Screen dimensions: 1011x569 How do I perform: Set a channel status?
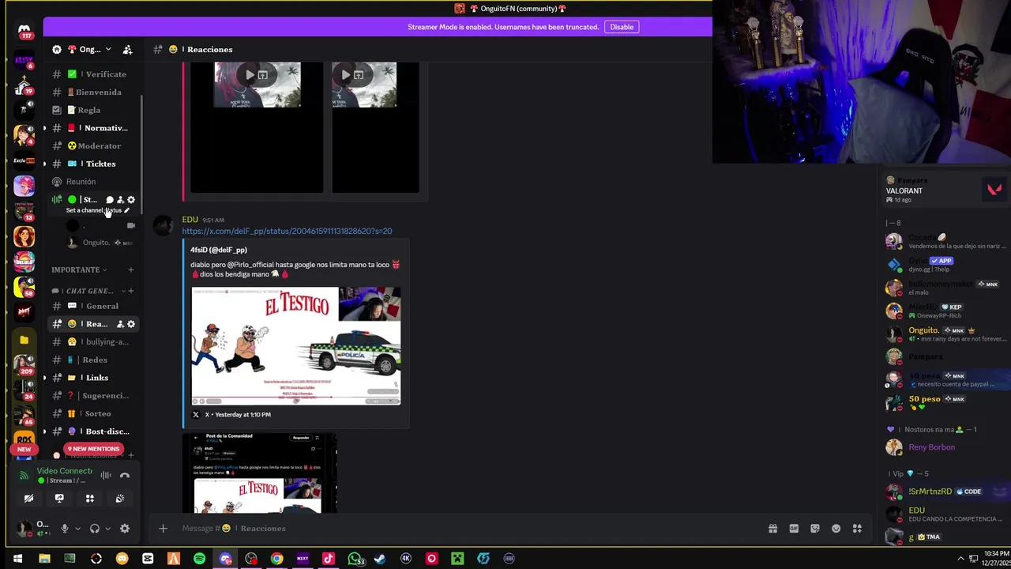click(x=98, y=210)
